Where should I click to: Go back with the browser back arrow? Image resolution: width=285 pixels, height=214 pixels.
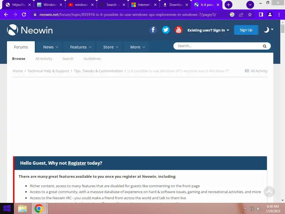click(x=6, y=14)
